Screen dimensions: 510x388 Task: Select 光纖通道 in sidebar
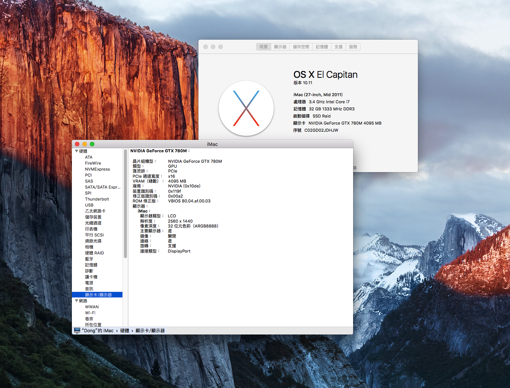93,223
